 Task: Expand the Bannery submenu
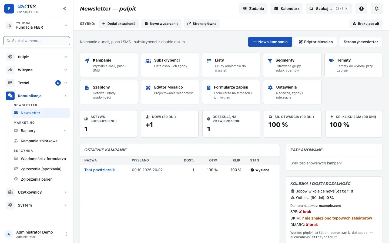(65, 131)
